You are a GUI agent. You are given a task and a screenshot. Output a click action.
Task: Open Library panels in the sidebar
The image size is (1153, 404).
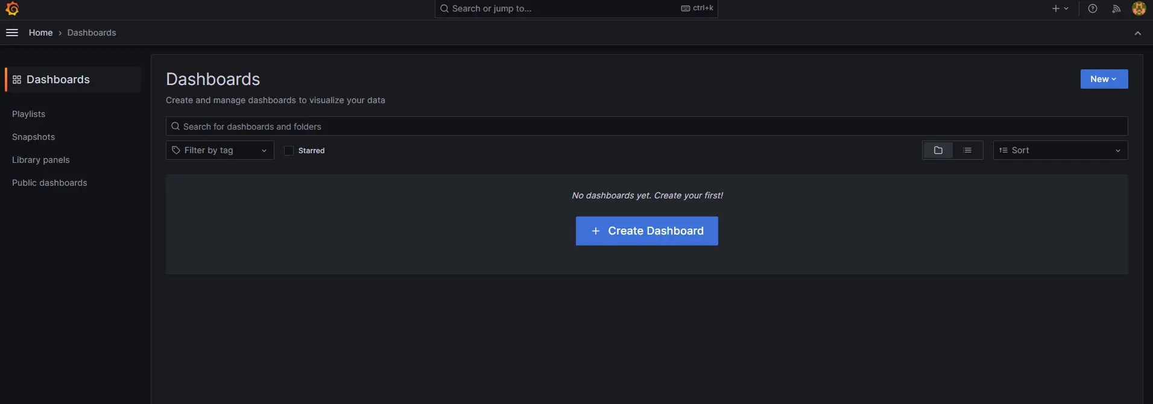click(x=40, y=160)
